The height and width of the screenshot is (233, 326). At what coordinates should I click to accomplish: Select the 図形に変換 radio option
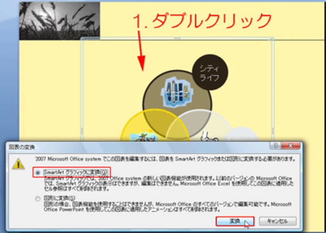point(37,198)
